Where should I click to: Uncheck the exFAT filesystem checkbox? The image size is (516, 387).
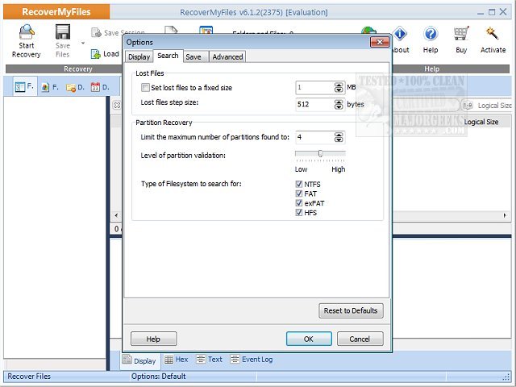click(299, 203)
